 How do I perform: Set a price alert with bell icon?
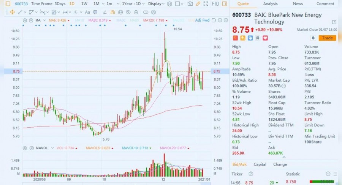[x=313, y=38]
